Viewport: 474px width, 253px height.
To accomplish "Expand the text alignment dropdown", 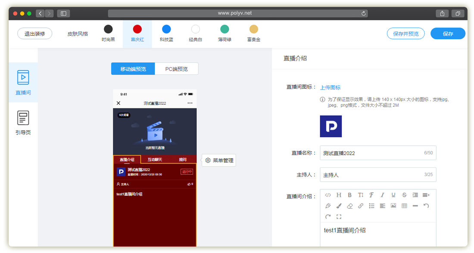I will coord(426,195).
